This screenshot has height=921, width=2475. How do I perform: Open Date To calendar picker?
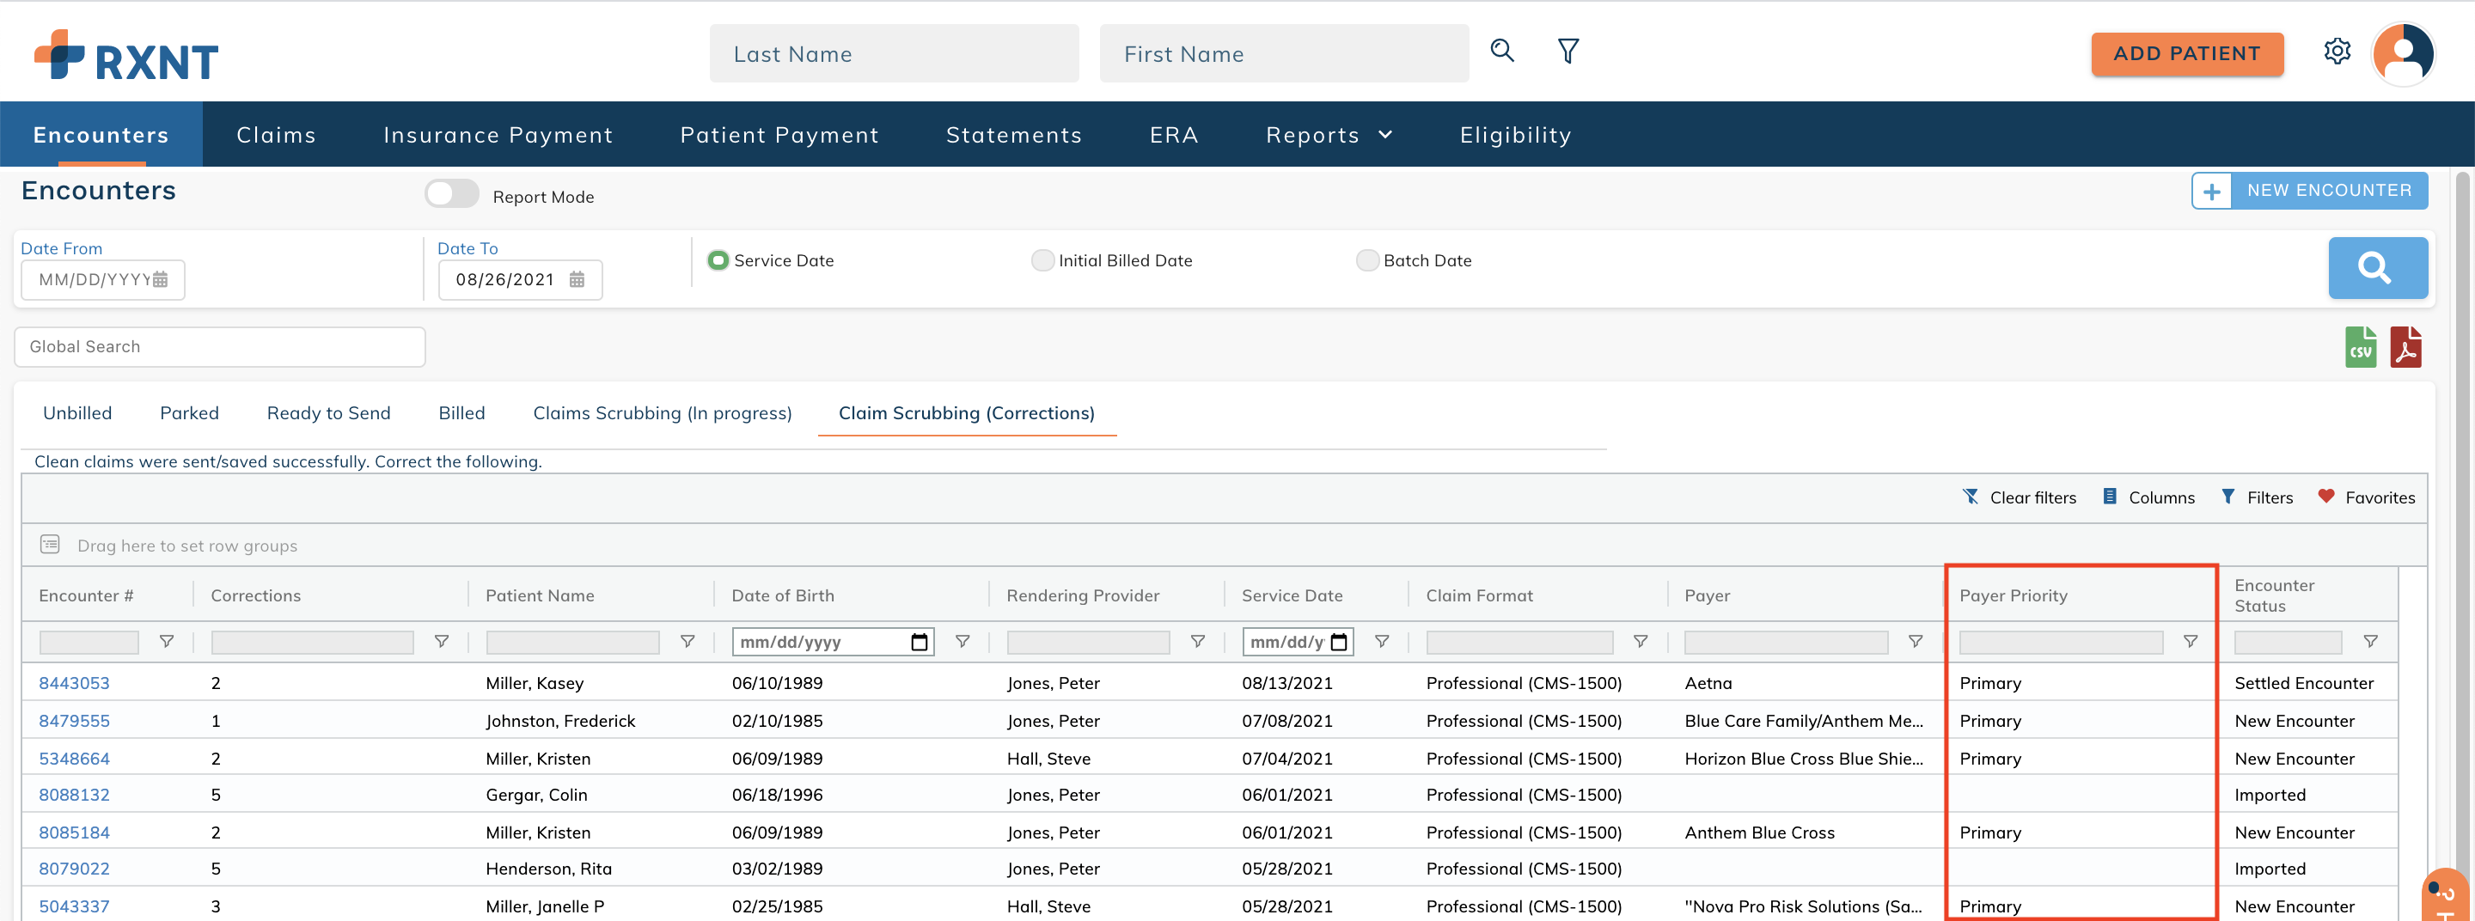tap(577, 279)
